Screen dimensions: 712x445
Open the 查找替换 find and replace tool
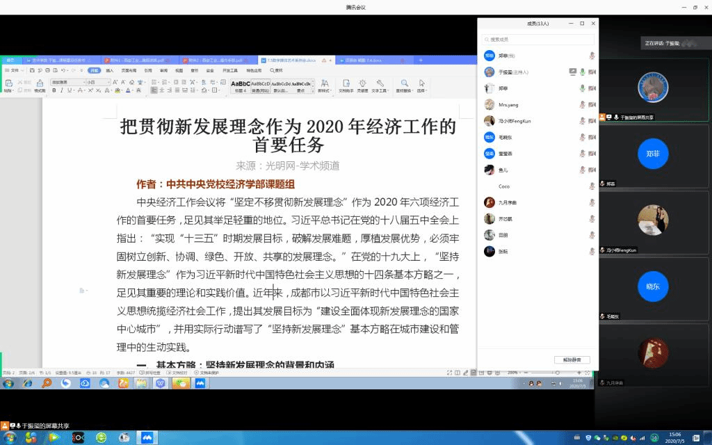click(x=404, y=86)
